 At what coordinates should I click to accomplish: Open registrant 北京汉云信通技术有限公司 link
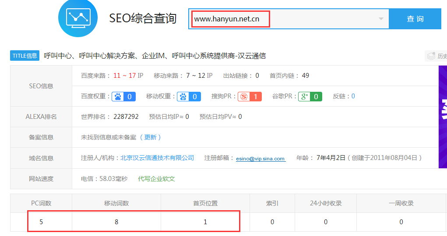coord(157,158)
